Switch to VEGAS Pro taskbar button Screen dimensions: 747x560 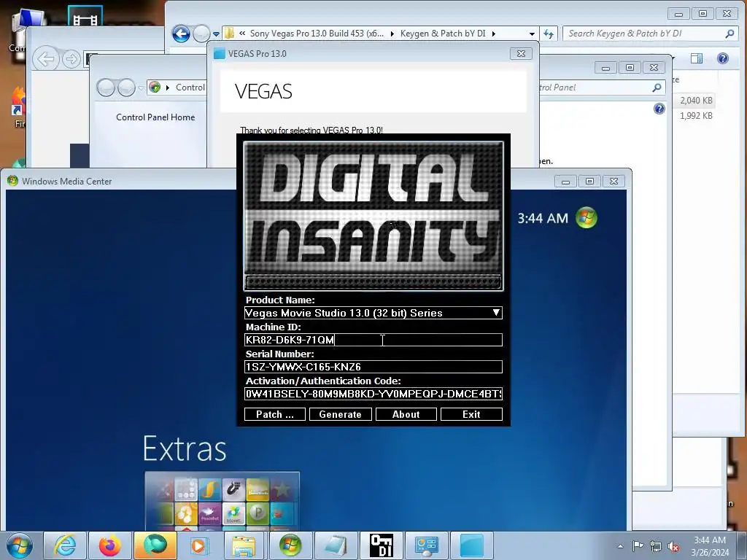click(x=472, y=545)
